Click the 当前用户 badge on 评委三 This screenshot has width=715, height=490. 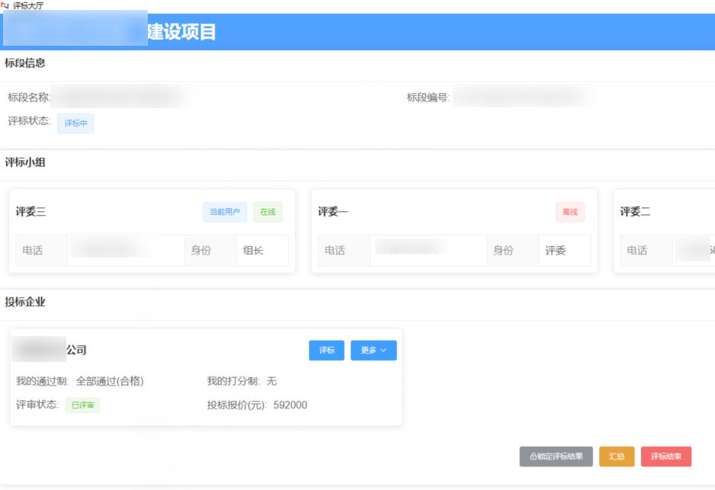click(224, 212)
